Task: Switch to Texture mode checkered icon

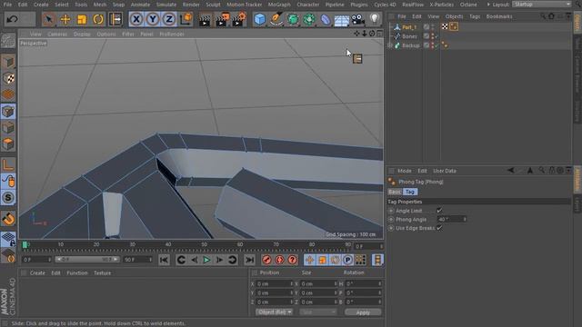Action: click(8, 78)
